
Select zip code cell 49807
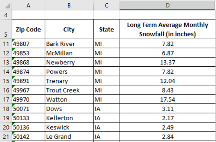coord(29,43)
